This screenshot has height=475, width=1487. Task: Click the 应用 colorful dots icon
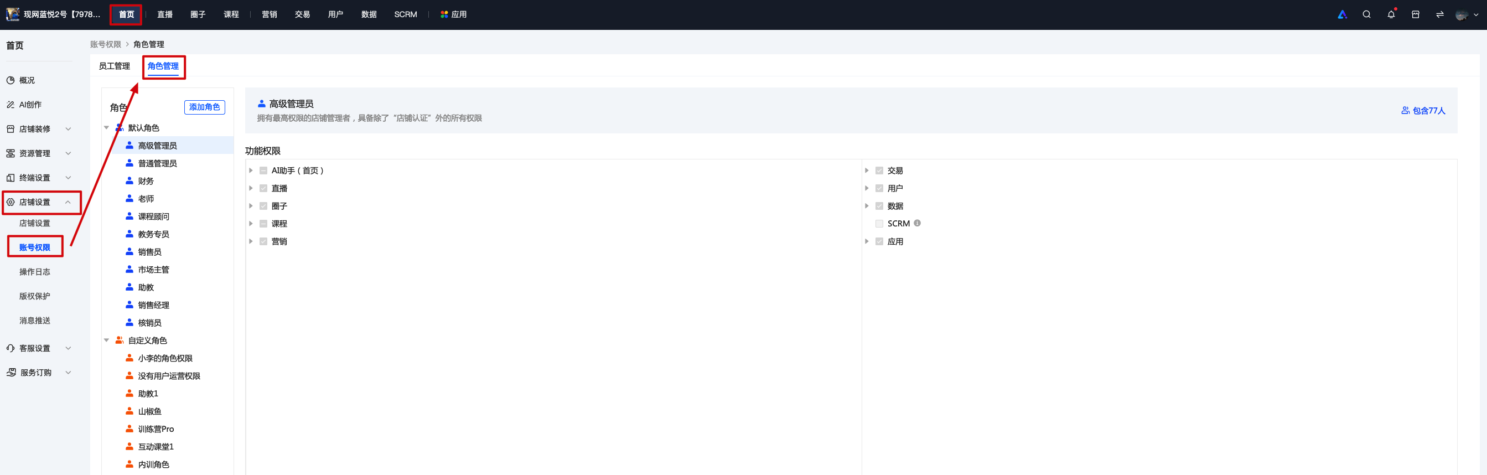pos(444,14)
